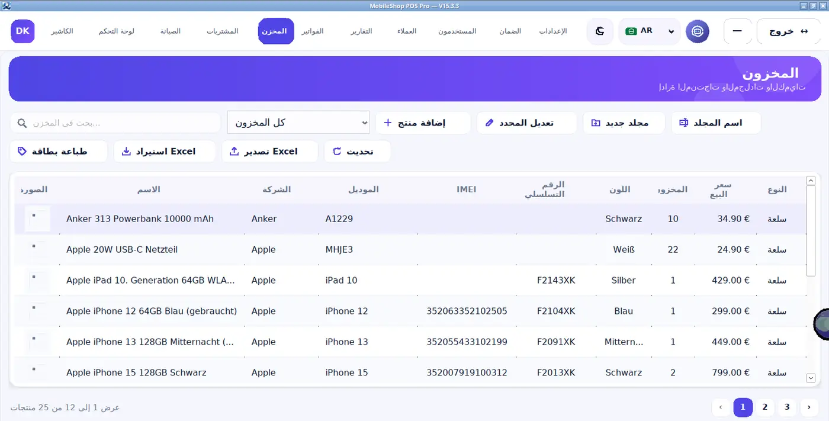Click the table scrollbar up arrow
The width and height of the screenshot is (829, 421).
tap(811, 181)
